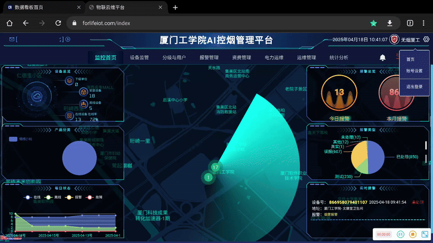Open the tab switcher showing 2
Image resolution: width=433 pixels, height=243 pixels.
click(410, 23)
